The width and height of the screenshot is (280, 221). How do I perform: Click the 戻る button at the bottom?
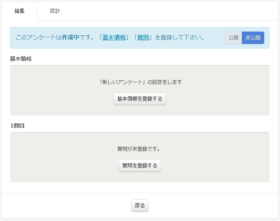pos(140,206)
